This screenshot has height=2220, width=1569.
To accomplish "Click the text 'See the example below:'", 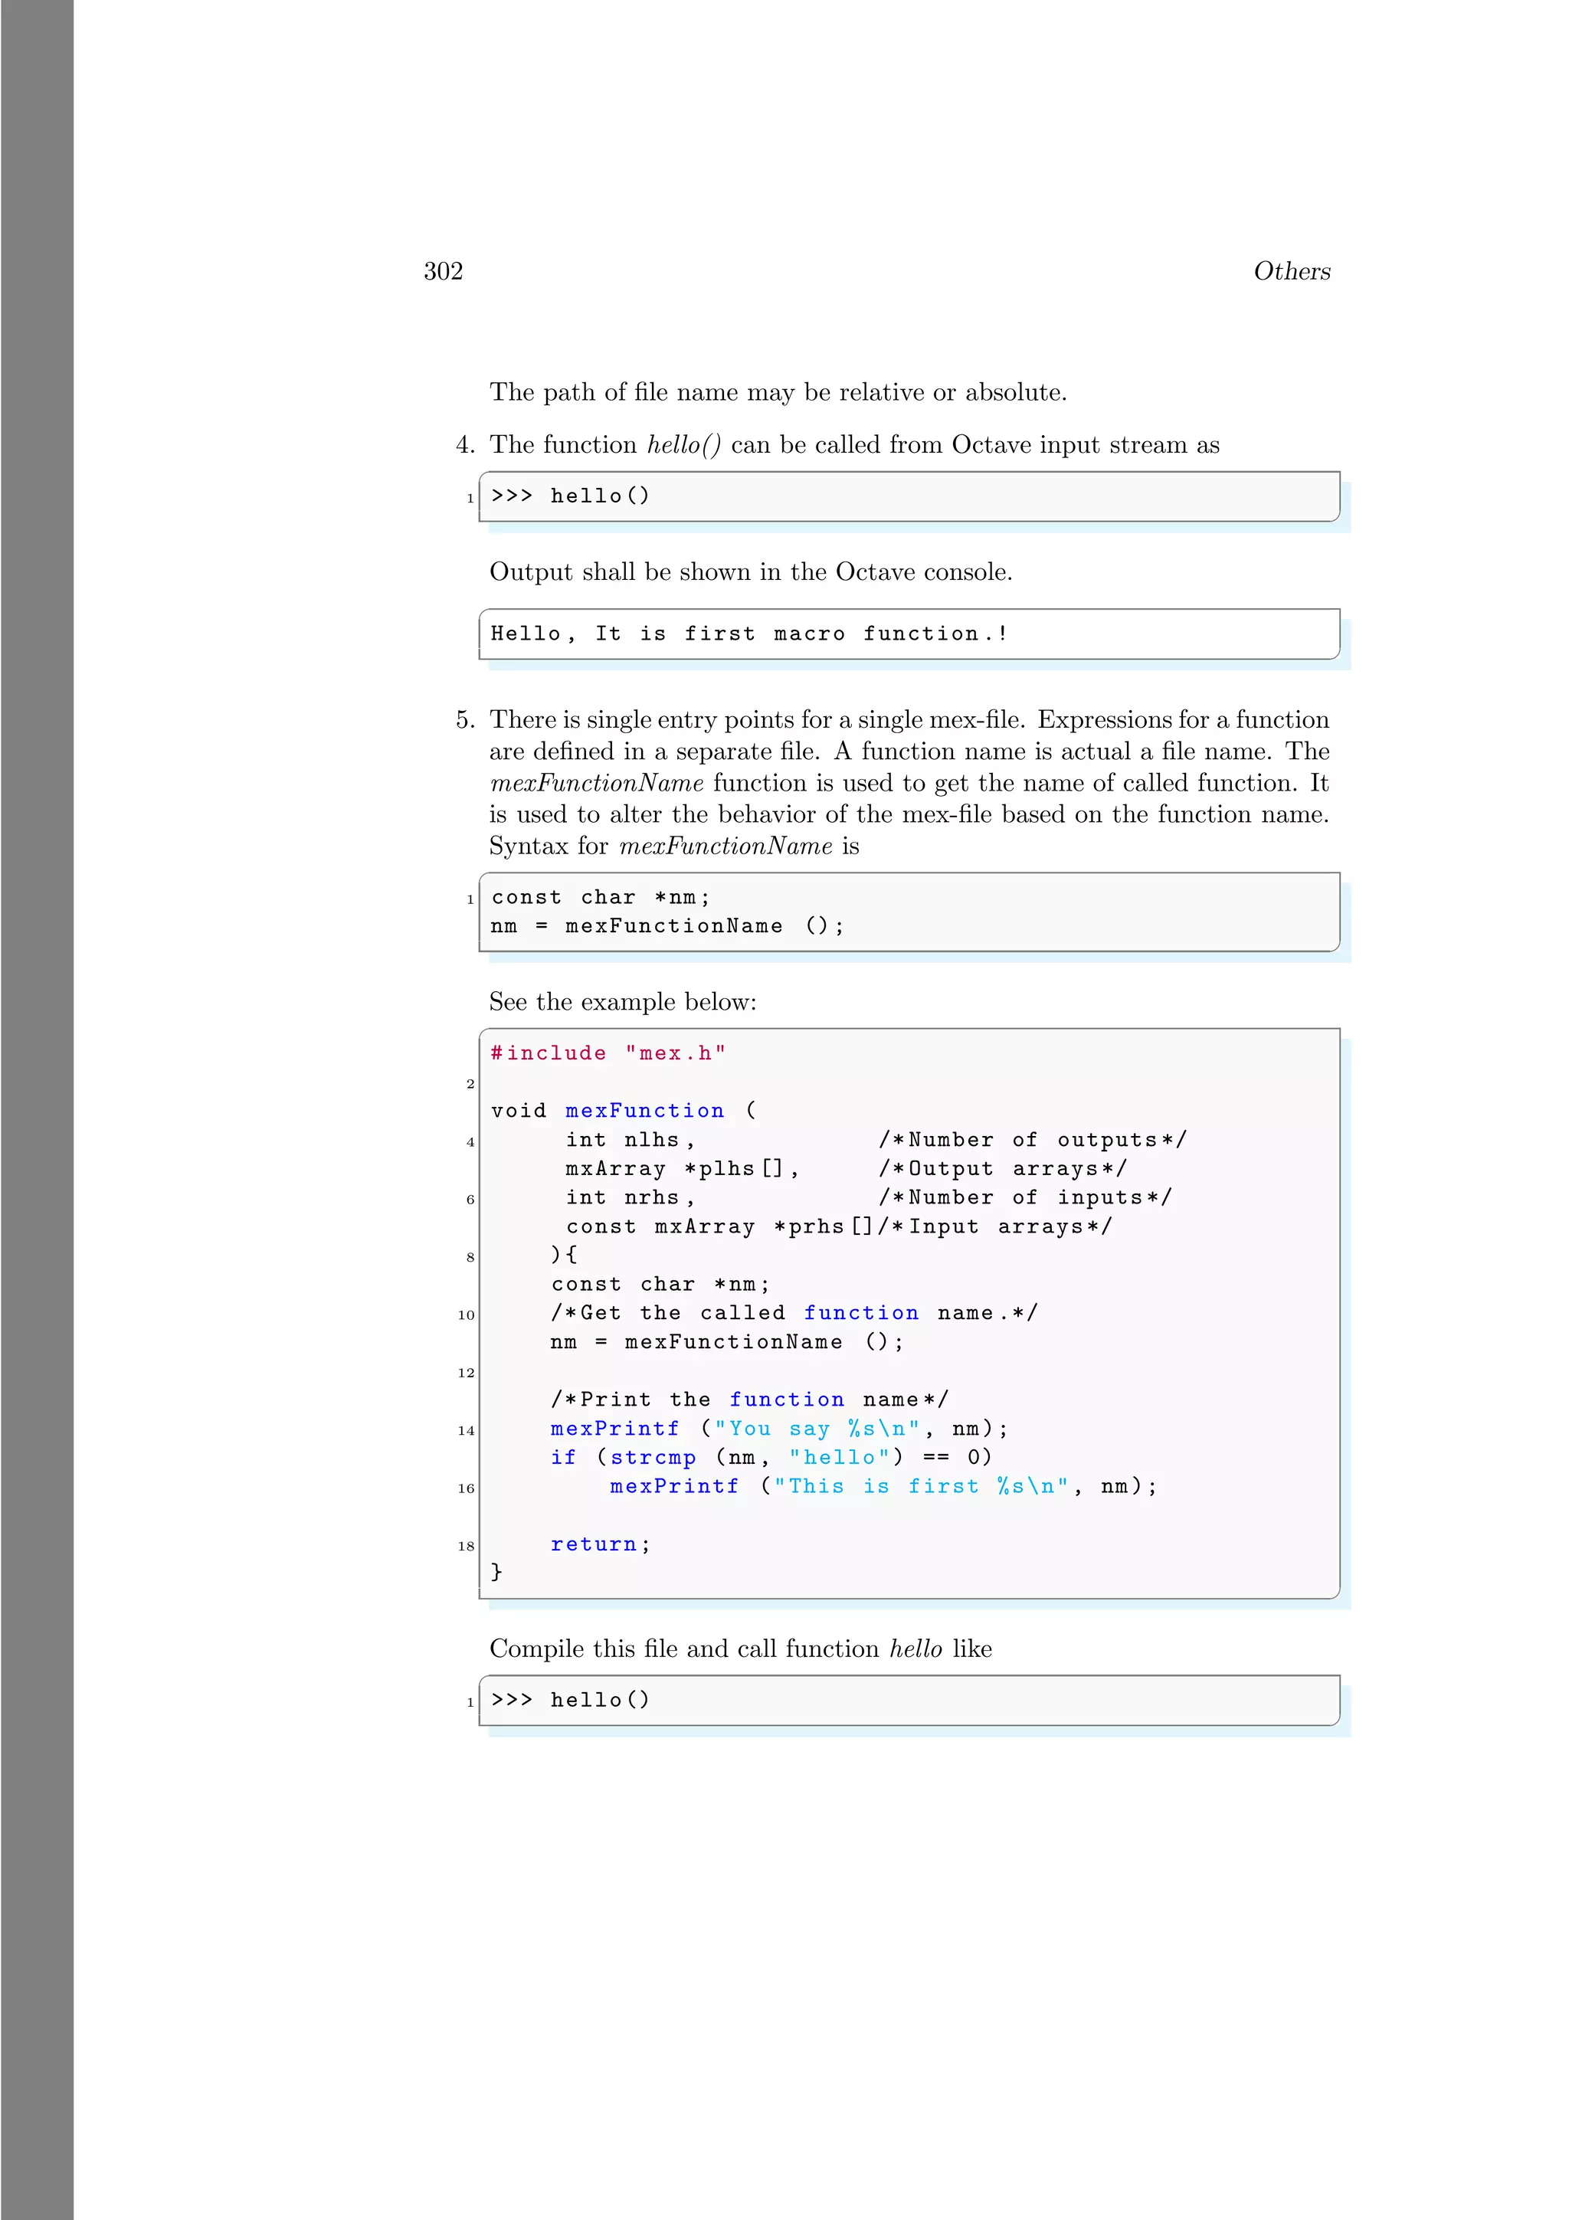I will (x=623, y=1002).
